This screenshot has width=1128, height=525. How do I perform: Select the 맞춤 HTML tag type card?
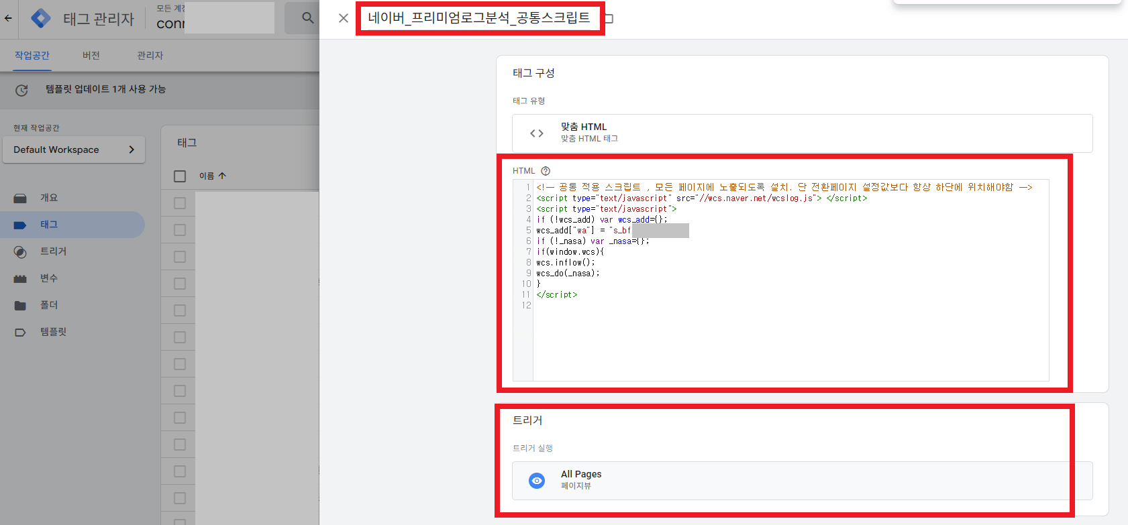click(802, 133)
